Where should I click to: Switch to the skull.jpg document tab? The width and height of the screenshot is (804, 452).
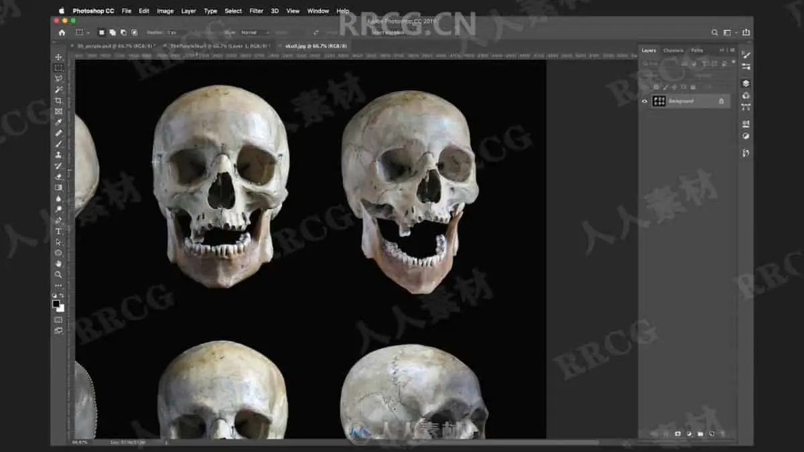316,46
